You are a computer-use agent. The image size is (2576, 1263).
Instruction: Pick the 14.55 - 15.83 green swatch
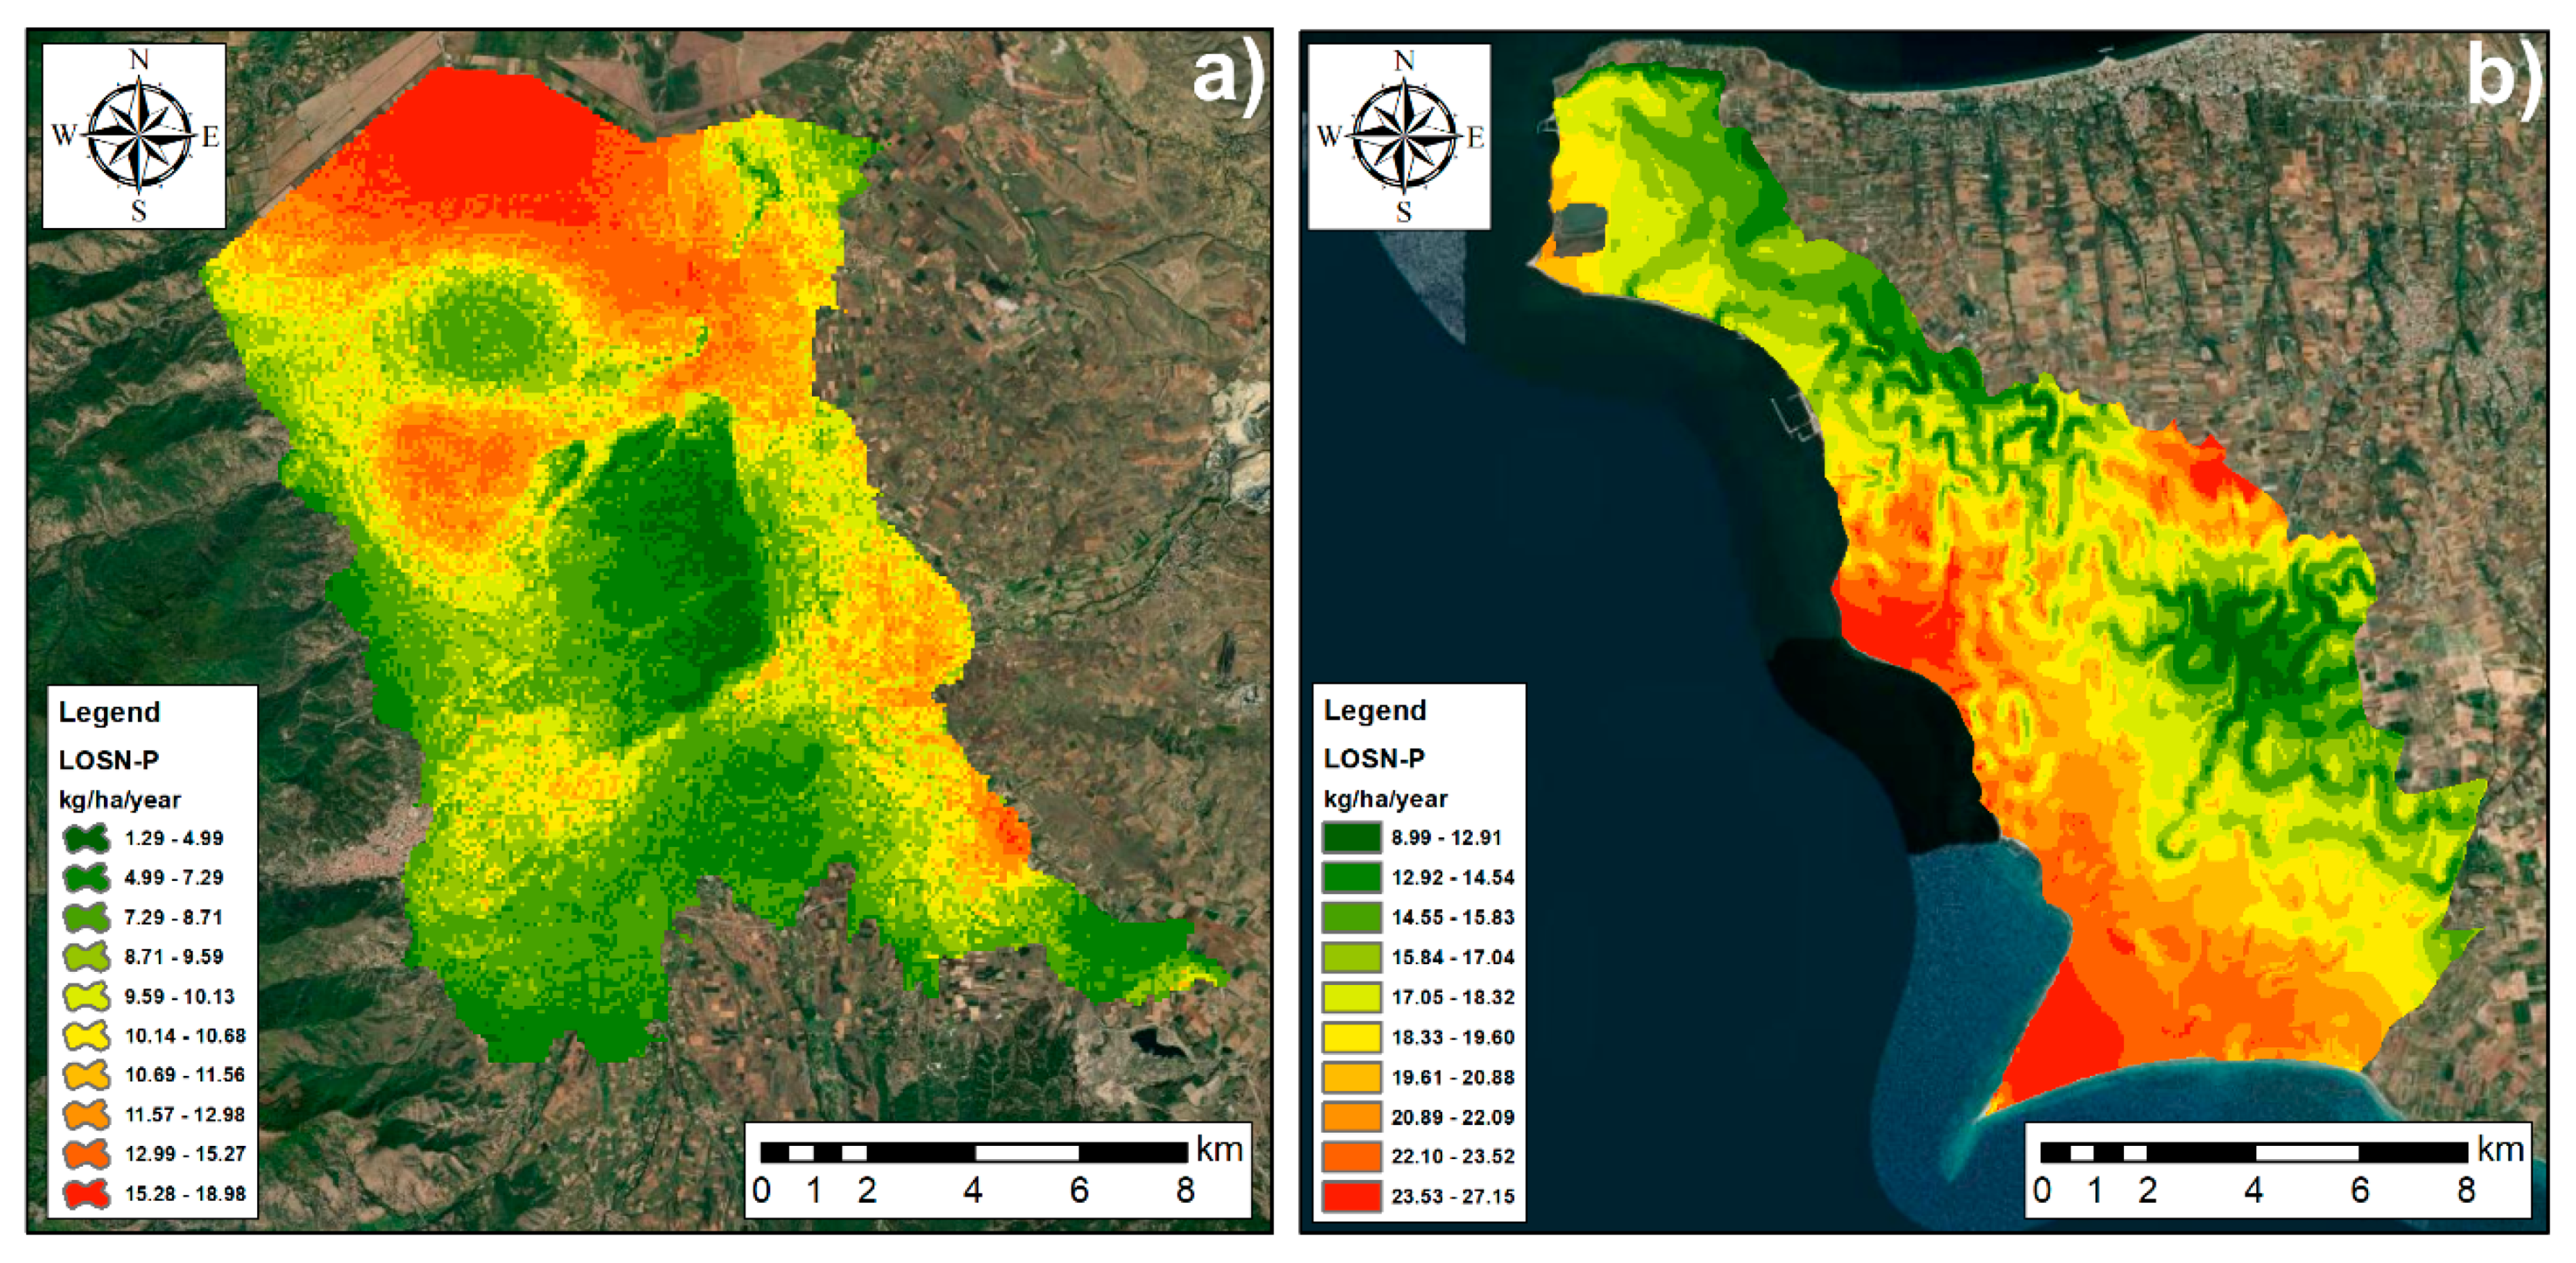coord(1351,917)
